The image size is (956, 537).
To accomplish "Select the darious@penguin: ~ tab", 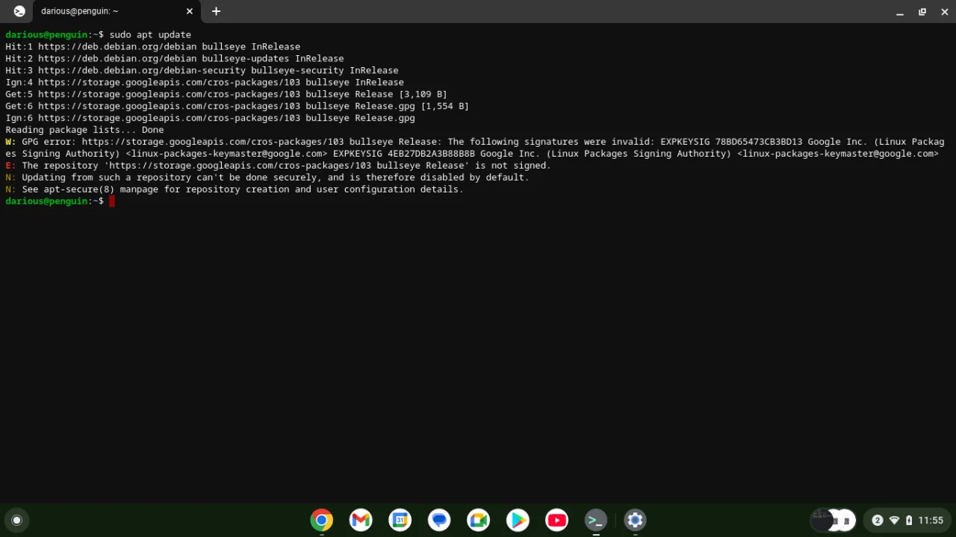I will (x=79, y=11).
